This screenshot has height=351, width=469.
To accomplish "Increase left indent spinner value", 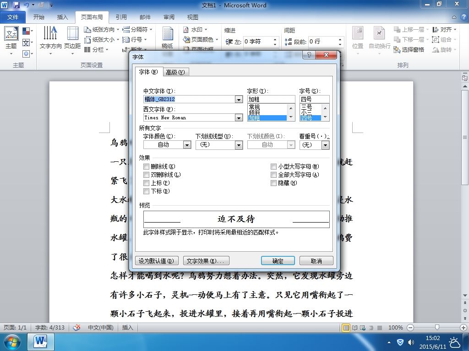I will point(275,39).
